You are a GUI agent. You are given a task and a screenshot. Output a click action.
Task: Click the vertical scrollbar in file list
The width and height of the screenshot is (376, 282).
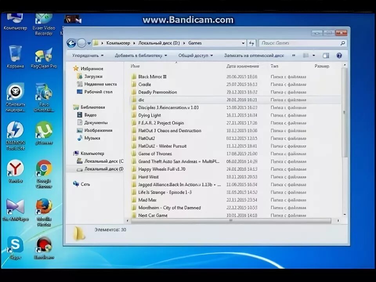tap(345, 113)
